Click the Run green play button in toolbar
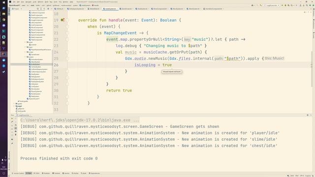Screen dimensions: 315x177 [282, 5]
